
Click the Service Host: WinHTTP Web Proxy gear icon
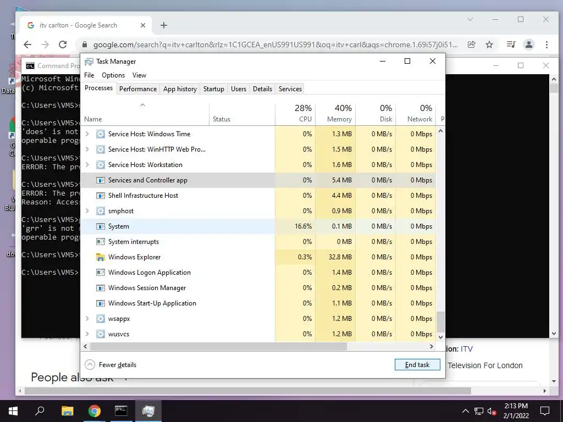tap(101, 149)
